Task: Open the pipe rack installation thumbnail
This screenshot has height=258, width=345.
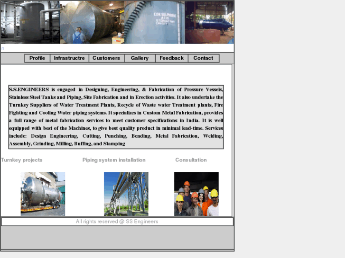Action: 126,194
